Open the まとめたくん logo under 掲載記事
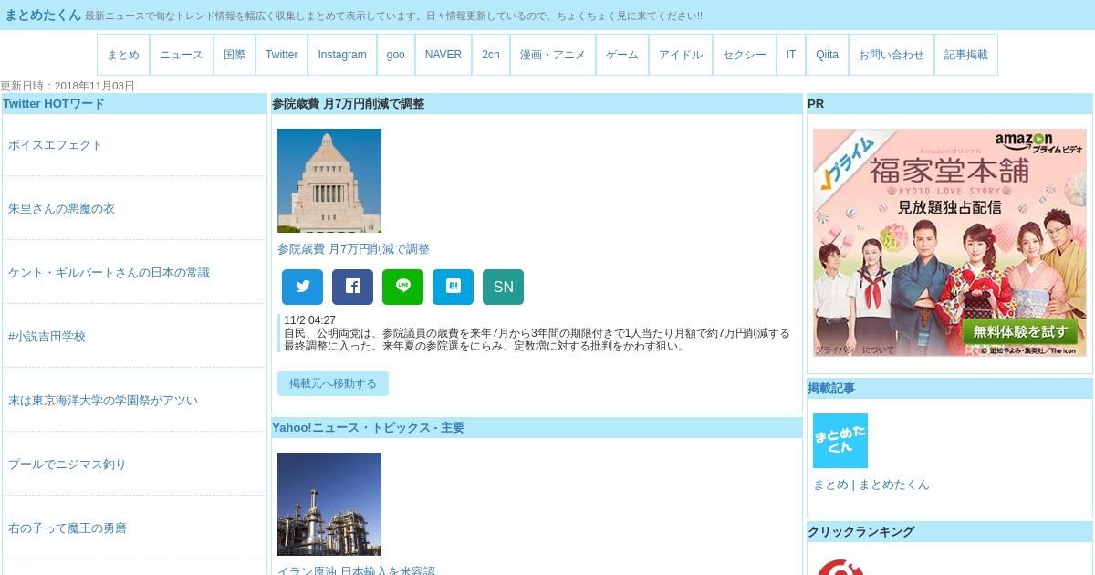Image resolution: width=1095 pixels, height=575 pixels. point(840,441)
